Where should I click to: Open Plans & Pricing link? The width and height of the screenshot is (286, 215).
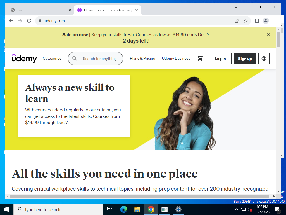pos(142,58)
